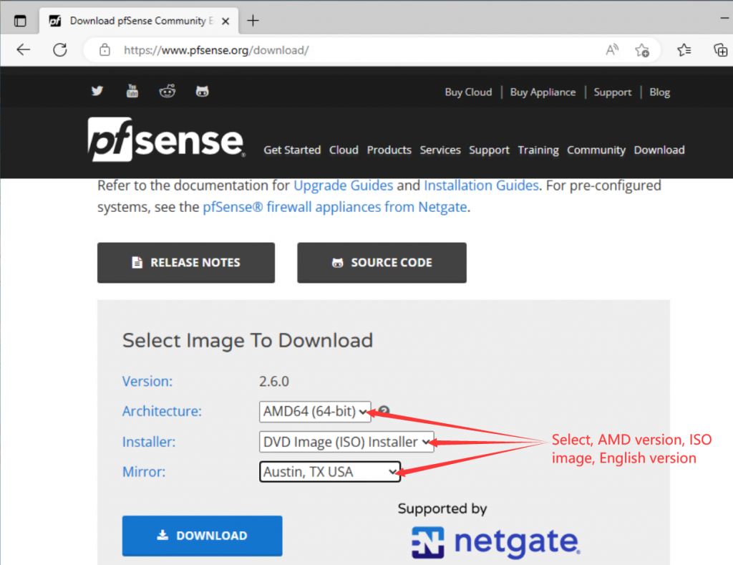Click the Reddit icon in the header
Image resolution: width=733 pixels, height=565 pixels.
167,91
